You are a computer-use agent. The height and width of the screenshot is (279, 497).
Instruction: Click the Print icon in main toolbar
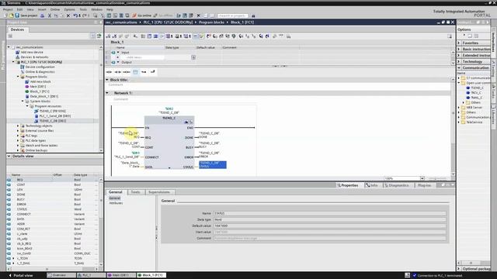click(x=42, y=15)
